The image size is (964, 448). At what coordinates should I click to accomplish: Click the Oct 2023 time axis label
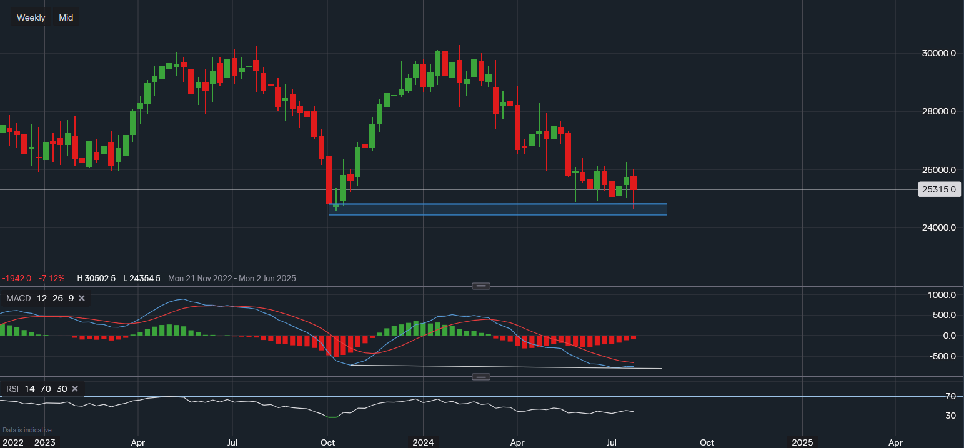point(327,442)
